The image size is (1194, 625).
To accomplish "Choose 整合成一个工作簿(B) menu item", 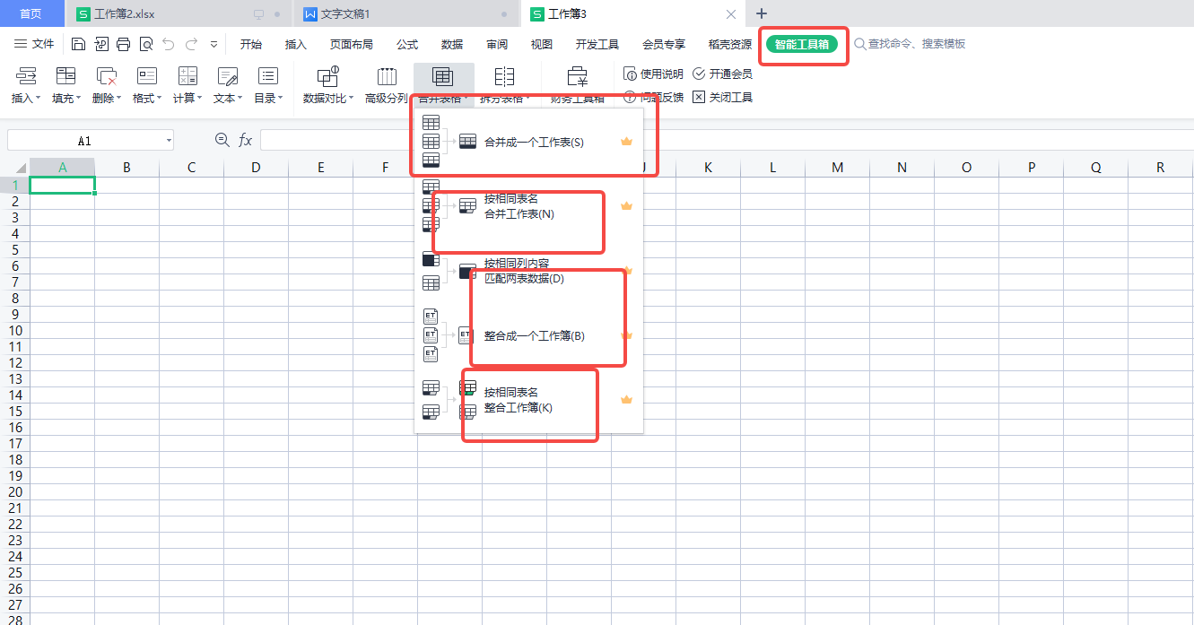I will click(x=529, y=335).
